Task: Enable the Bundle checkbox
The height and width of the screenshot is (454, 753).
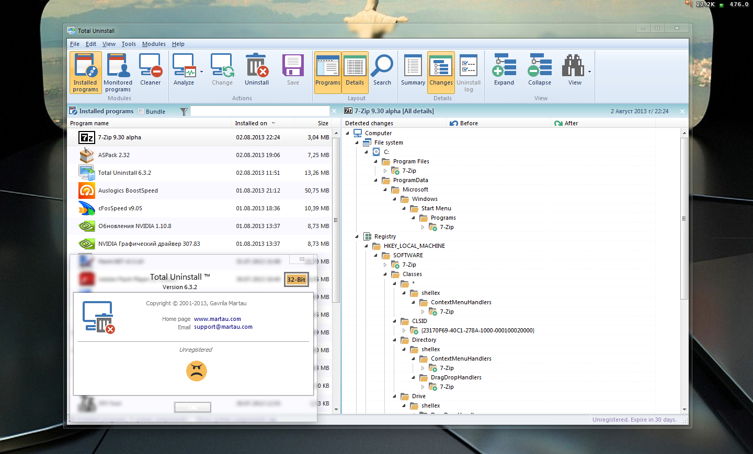Action: click(141, 112)
